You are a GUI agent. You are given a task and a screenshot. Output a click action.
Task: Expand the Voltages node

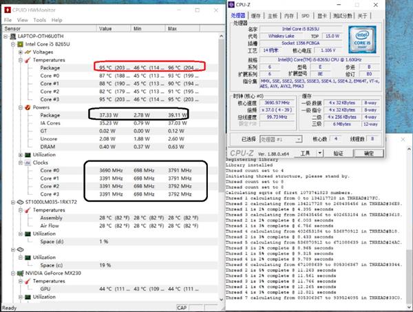point(21,52)
